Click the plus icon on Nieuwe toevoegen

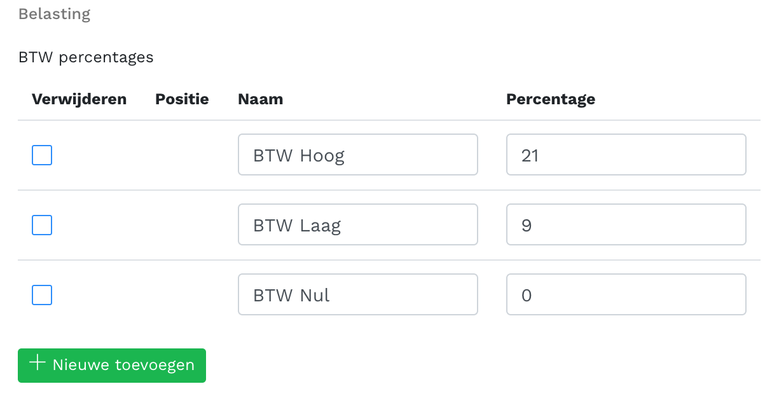point(38,364)
